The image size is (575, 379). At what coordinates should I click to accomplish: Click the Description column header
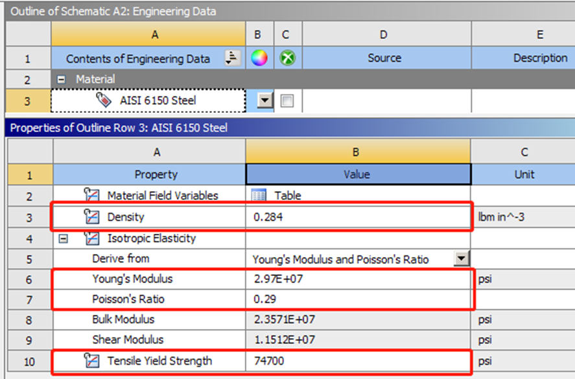click(523, 58)
